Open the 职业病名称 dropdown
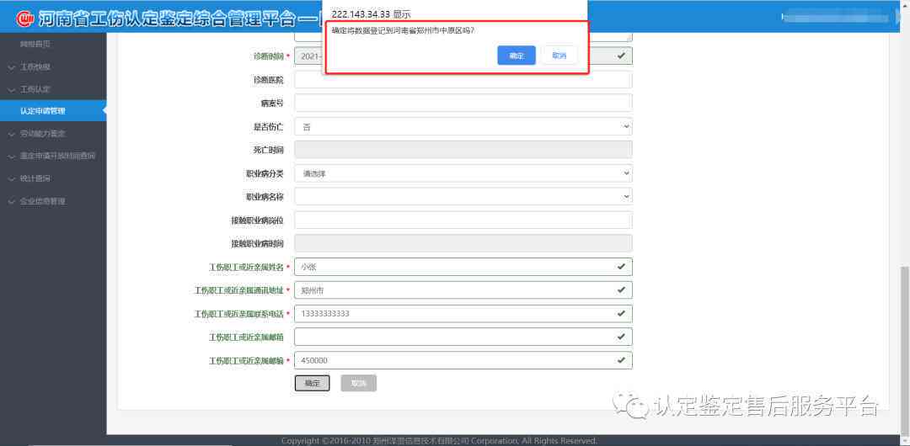The image size is (910, 446). click(463, 196)
